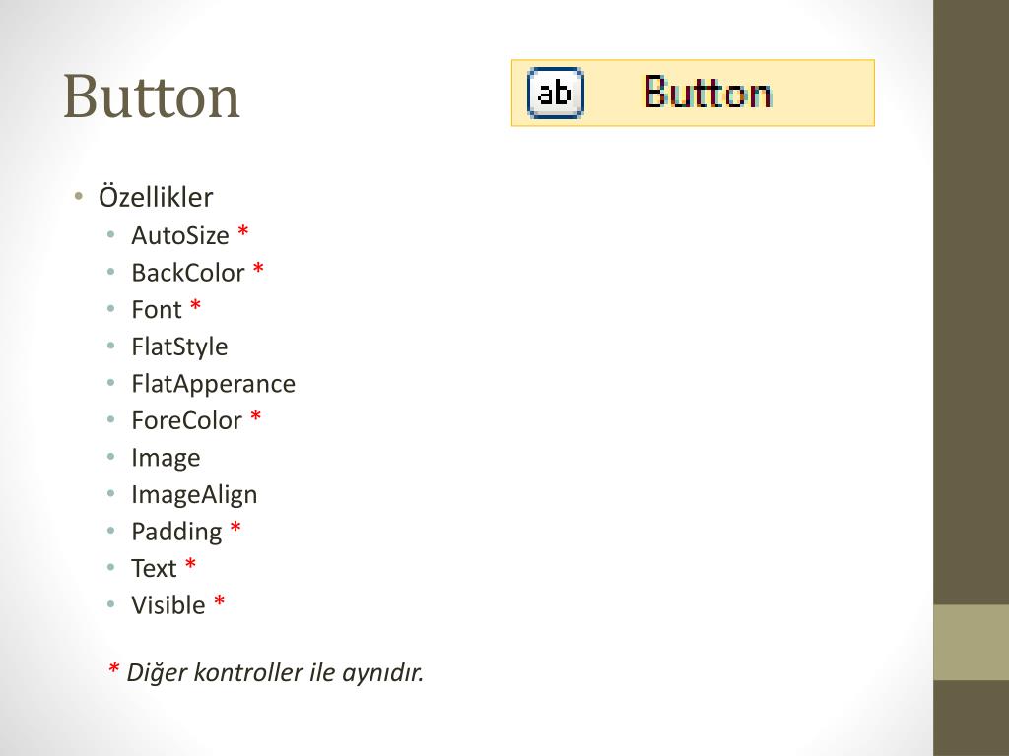Select the Font property entry
The image size is (1009, 756).
[157, 309]
